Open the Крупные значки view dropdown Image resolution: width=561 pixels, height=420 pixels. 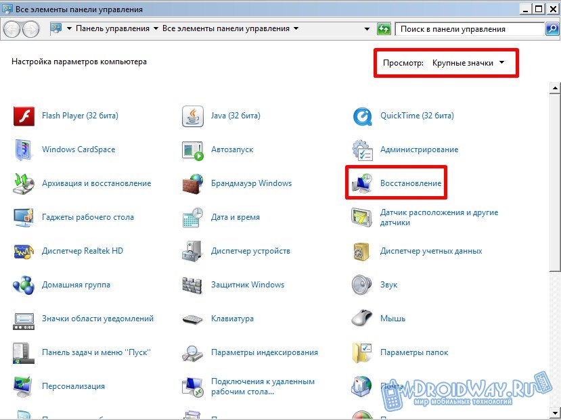[468, 63]
